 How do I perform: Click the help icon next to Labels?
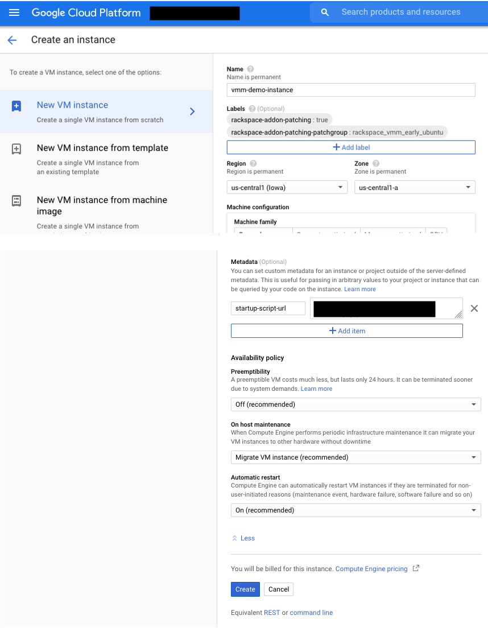(x=253, y=109)
